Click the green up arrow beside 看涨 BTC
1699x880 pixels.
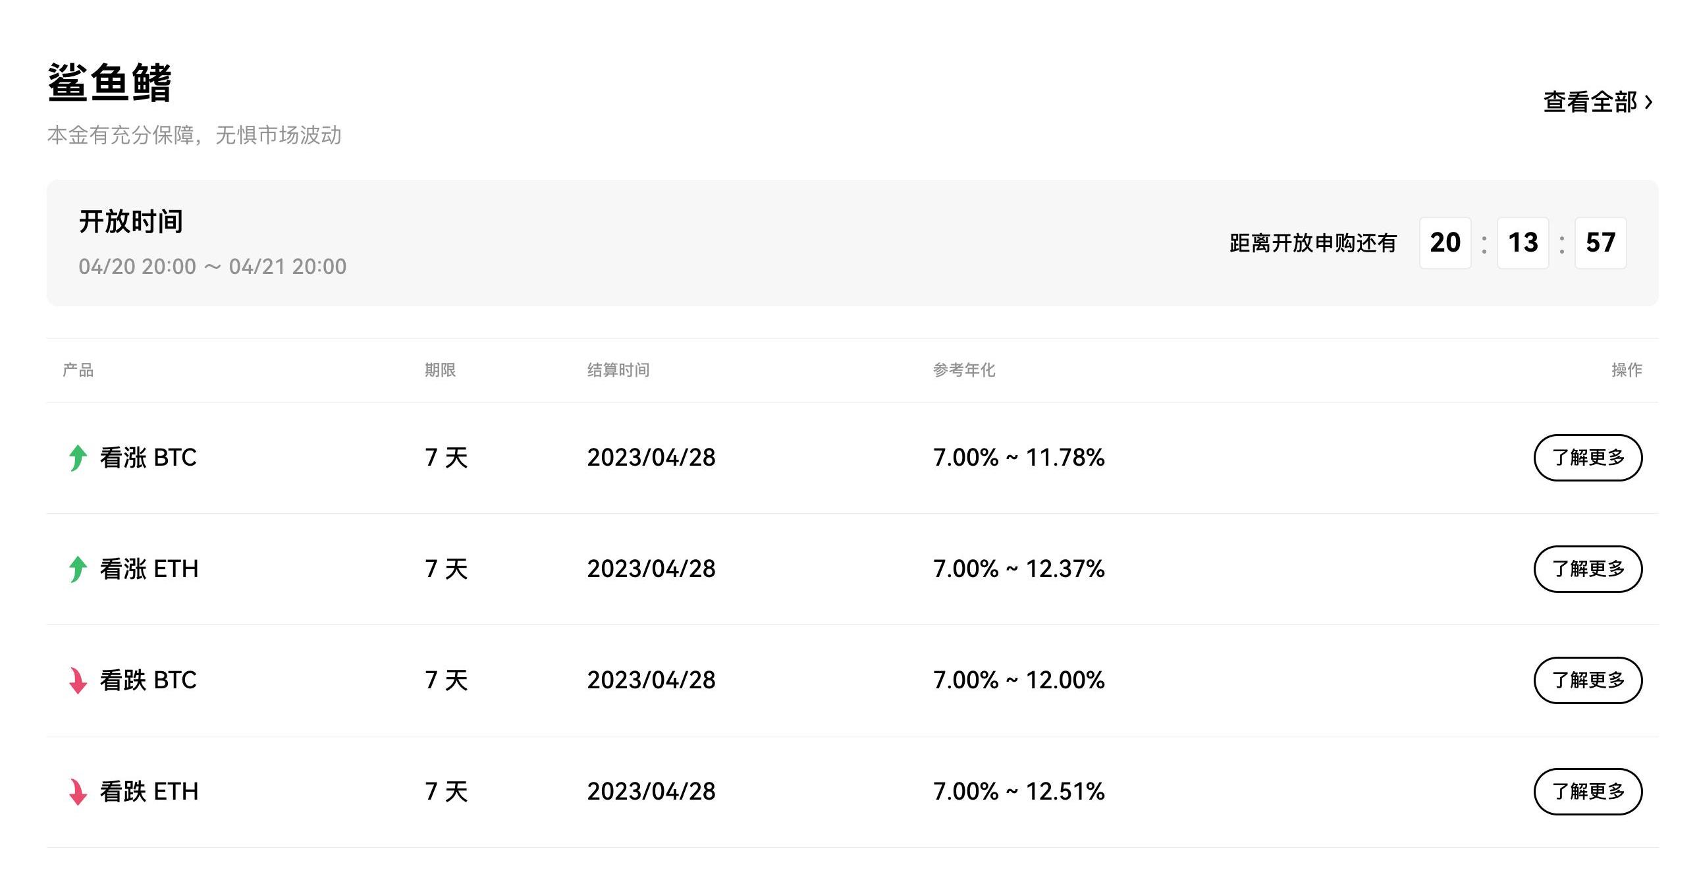78,458
